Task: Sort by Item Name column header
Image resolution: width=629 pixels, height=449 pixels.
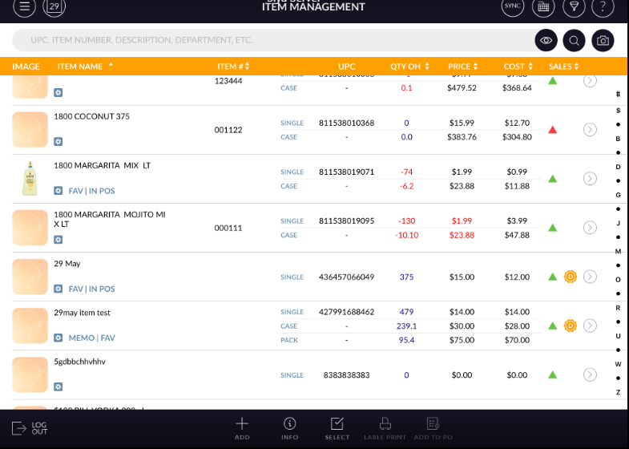Action: pos(84,67)
